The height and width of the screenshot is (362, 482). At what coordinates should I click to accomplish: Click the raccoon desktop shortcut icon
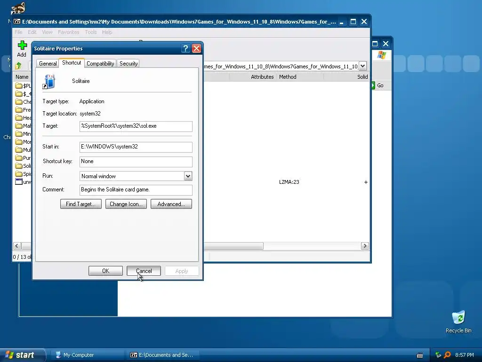tap(18, 8)
